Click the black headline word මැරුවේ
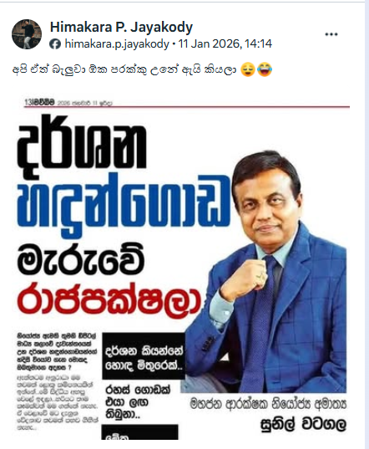 coord(81,259)
